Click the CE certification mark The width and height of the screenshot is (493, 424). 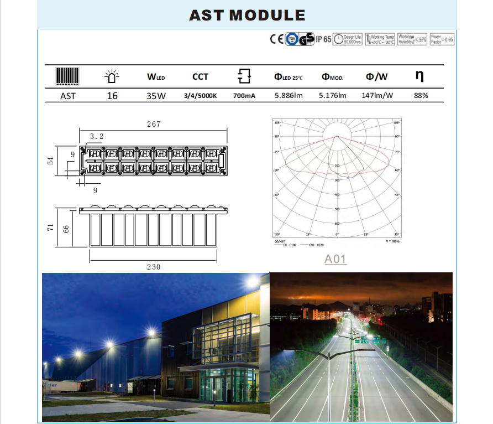(276, 39)
